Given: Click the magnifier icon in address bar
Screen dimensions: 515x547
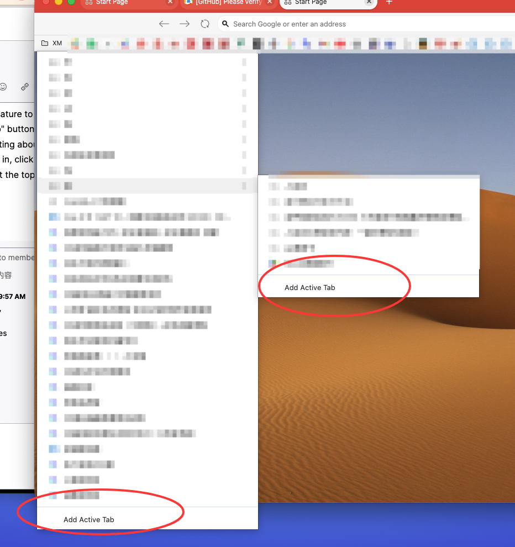Looking at the screenshot, I should pyautogui.click(x=225, y=24).
